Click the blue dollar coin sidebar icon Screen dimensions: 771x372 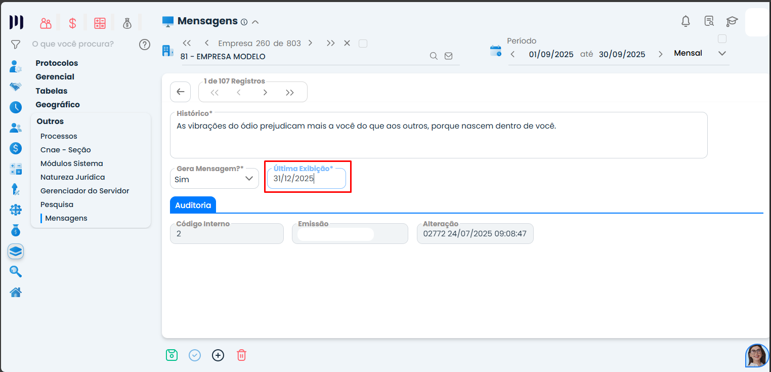click(x=16, y=148)
